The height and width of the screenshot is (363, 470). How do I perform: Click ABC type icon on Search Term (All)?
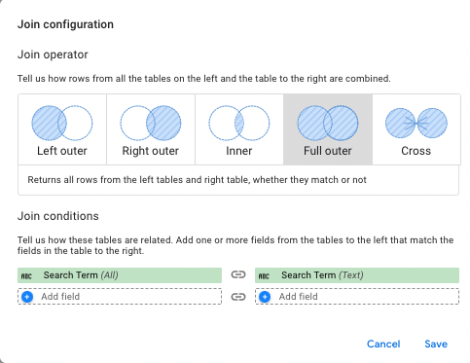[26, 275]
